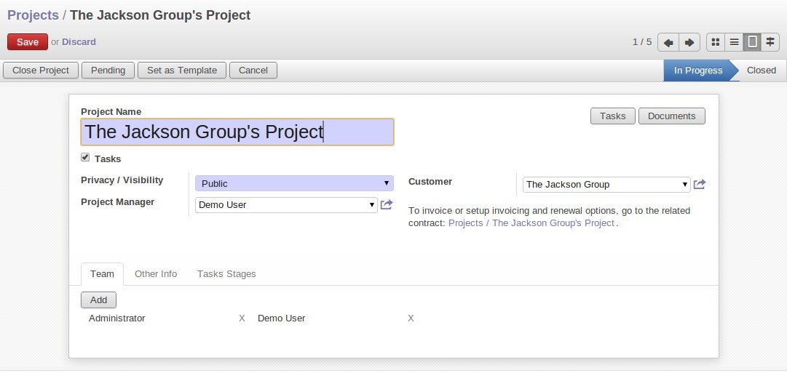The width and height of the screenshot is (787, 373).
Task: Switch to Other Info tab
Action: point(156,273)
